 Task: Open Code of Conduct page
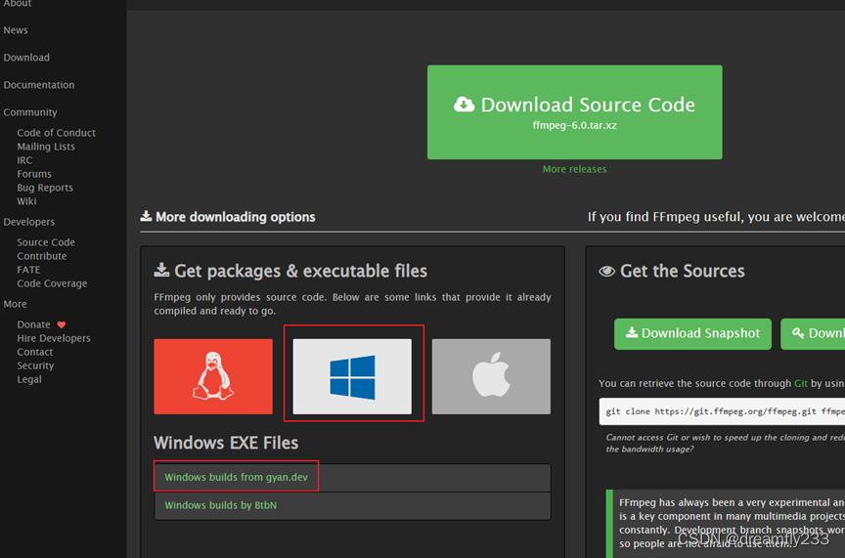(x=56, y=133)
